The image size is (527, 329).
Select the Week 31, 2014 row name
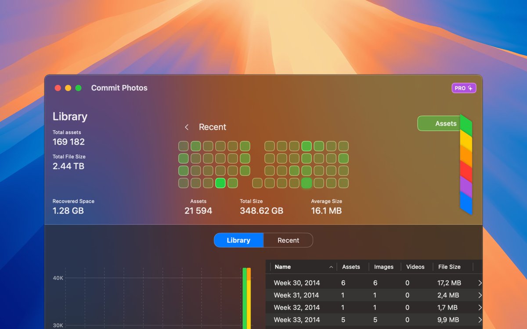pos(296,295)
